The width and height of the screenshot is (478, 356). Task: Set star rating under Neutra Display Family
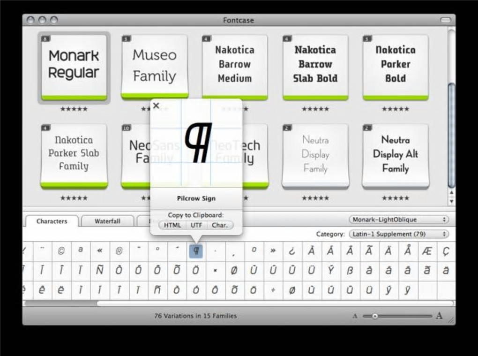[x=315, y=198]
